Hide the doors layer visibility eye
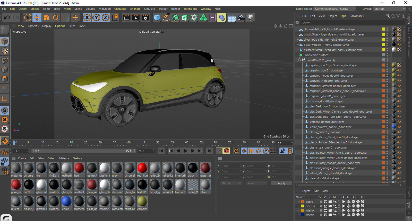 (325, 202)
